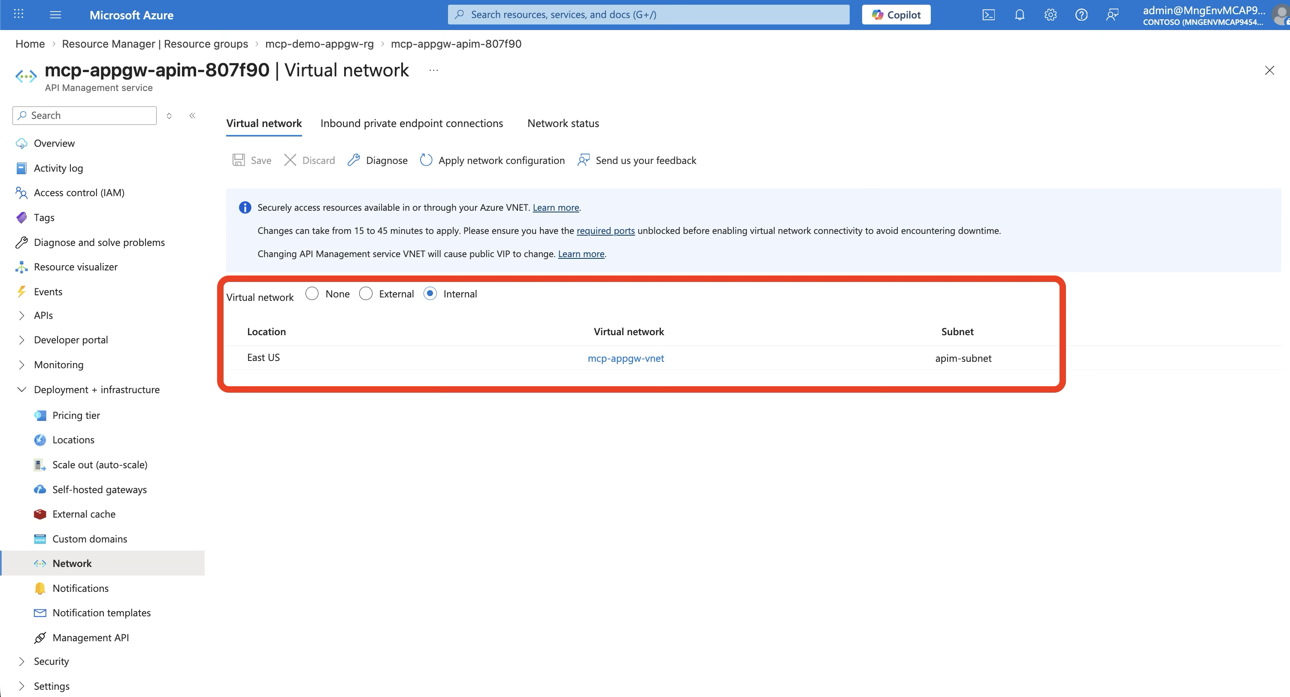Open notifications bell in header
This screenshot has width=1290, height=697.
[x=1019, y=15]
